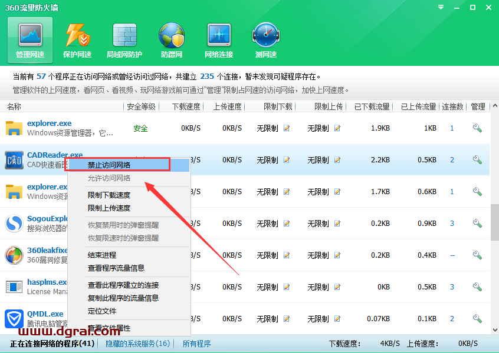499x353 pixels.
Task: Open 隐藏的系统服务(16) link
Action: [x=137, y=343]
